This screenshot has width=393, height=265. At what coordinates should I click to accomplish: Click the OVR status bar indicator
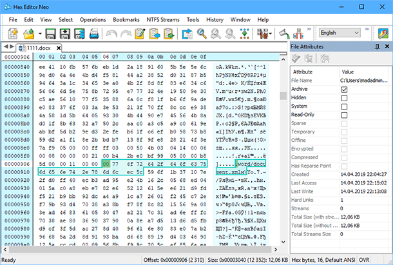point(364,260)
